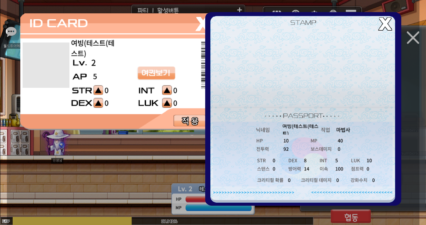Click the blank profile picture on ID card
This screenshot has width=426, height=225.
(46, 65)
